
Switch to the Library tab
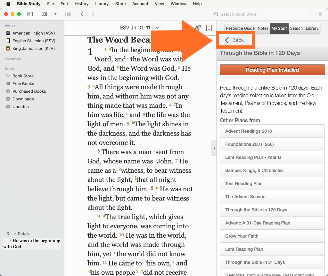[312, 28]
